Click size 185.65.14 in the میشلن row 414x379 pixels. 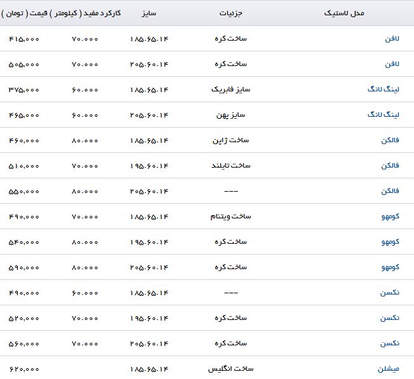[x=149, y=369]
